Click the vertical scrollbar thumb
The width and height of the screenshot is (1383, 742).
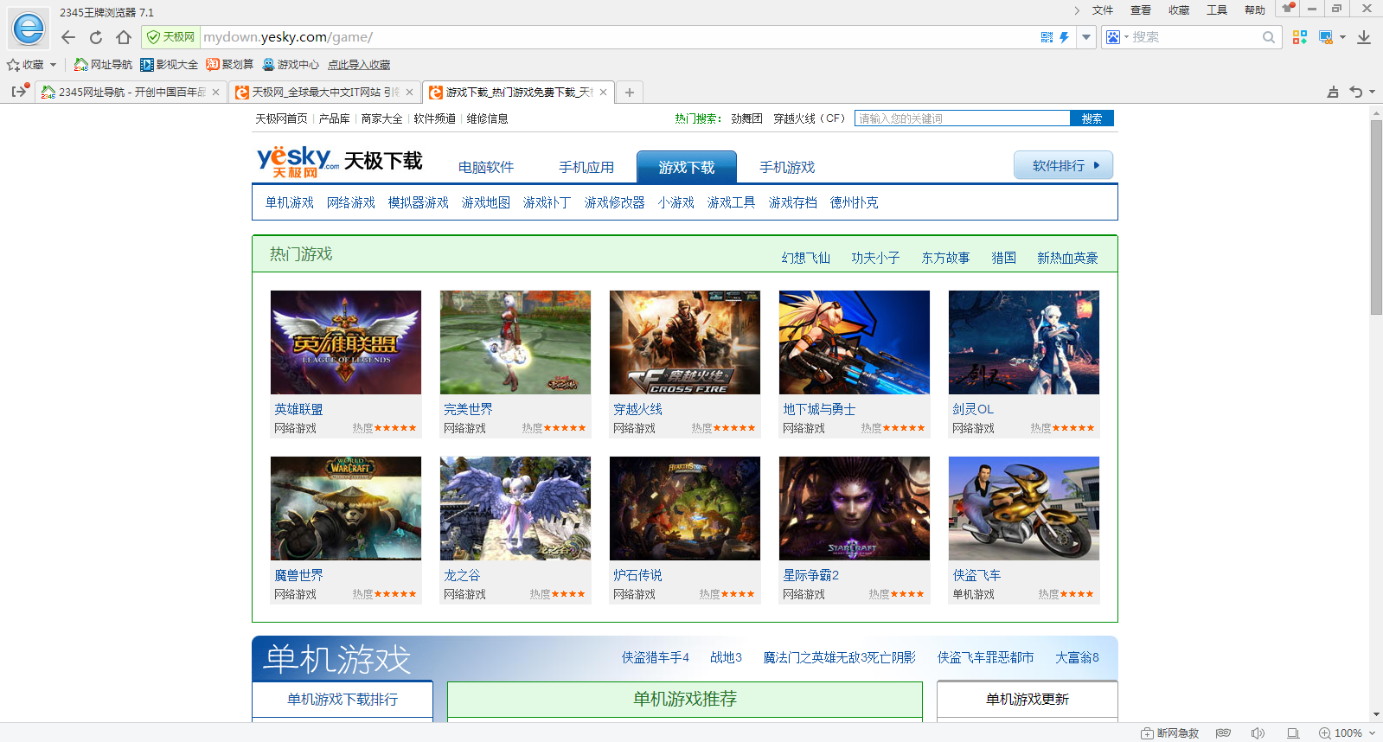(1376, 217)
